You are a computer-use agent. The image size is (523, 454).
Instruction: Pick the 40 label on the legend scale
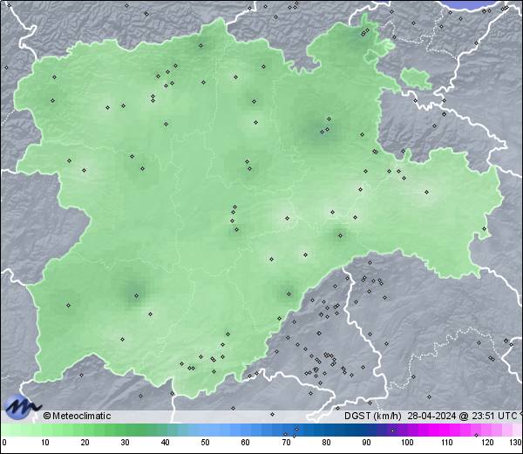coord(165,443)
